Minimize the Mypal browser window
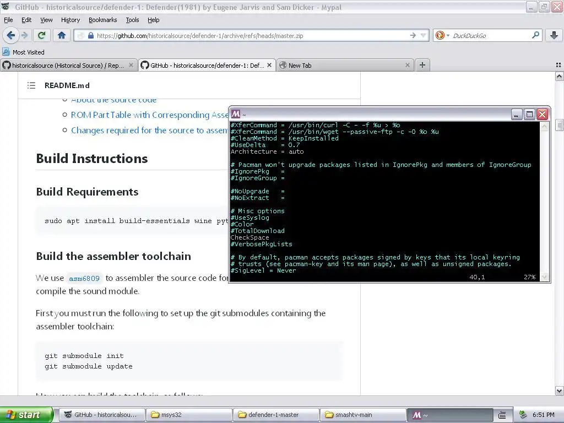Screen dimensions: 564x423 [532, 7]
